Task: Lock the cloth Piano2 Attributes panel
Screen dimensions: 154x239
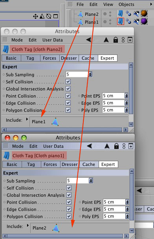Action: click(115, 40)
